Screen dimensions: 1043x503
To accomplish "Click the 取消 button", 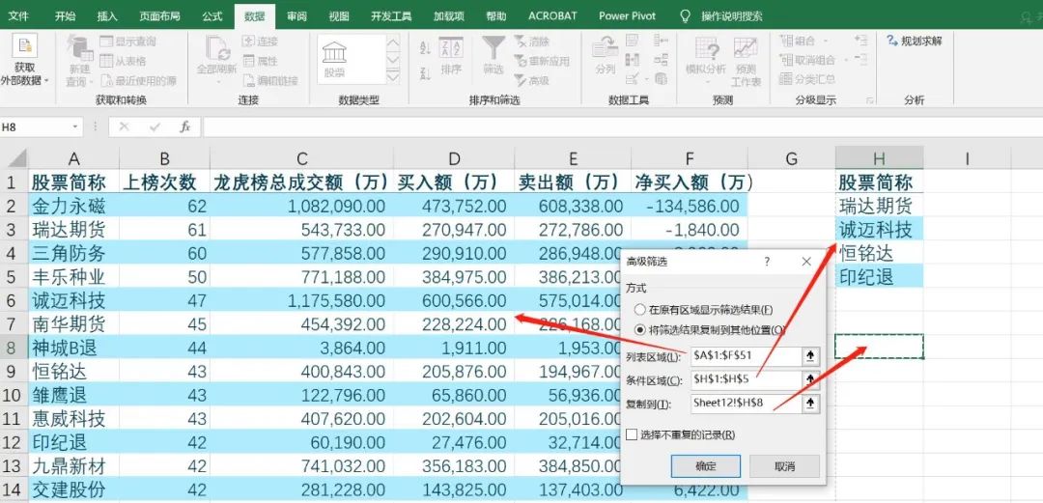I will click(785, 466).
